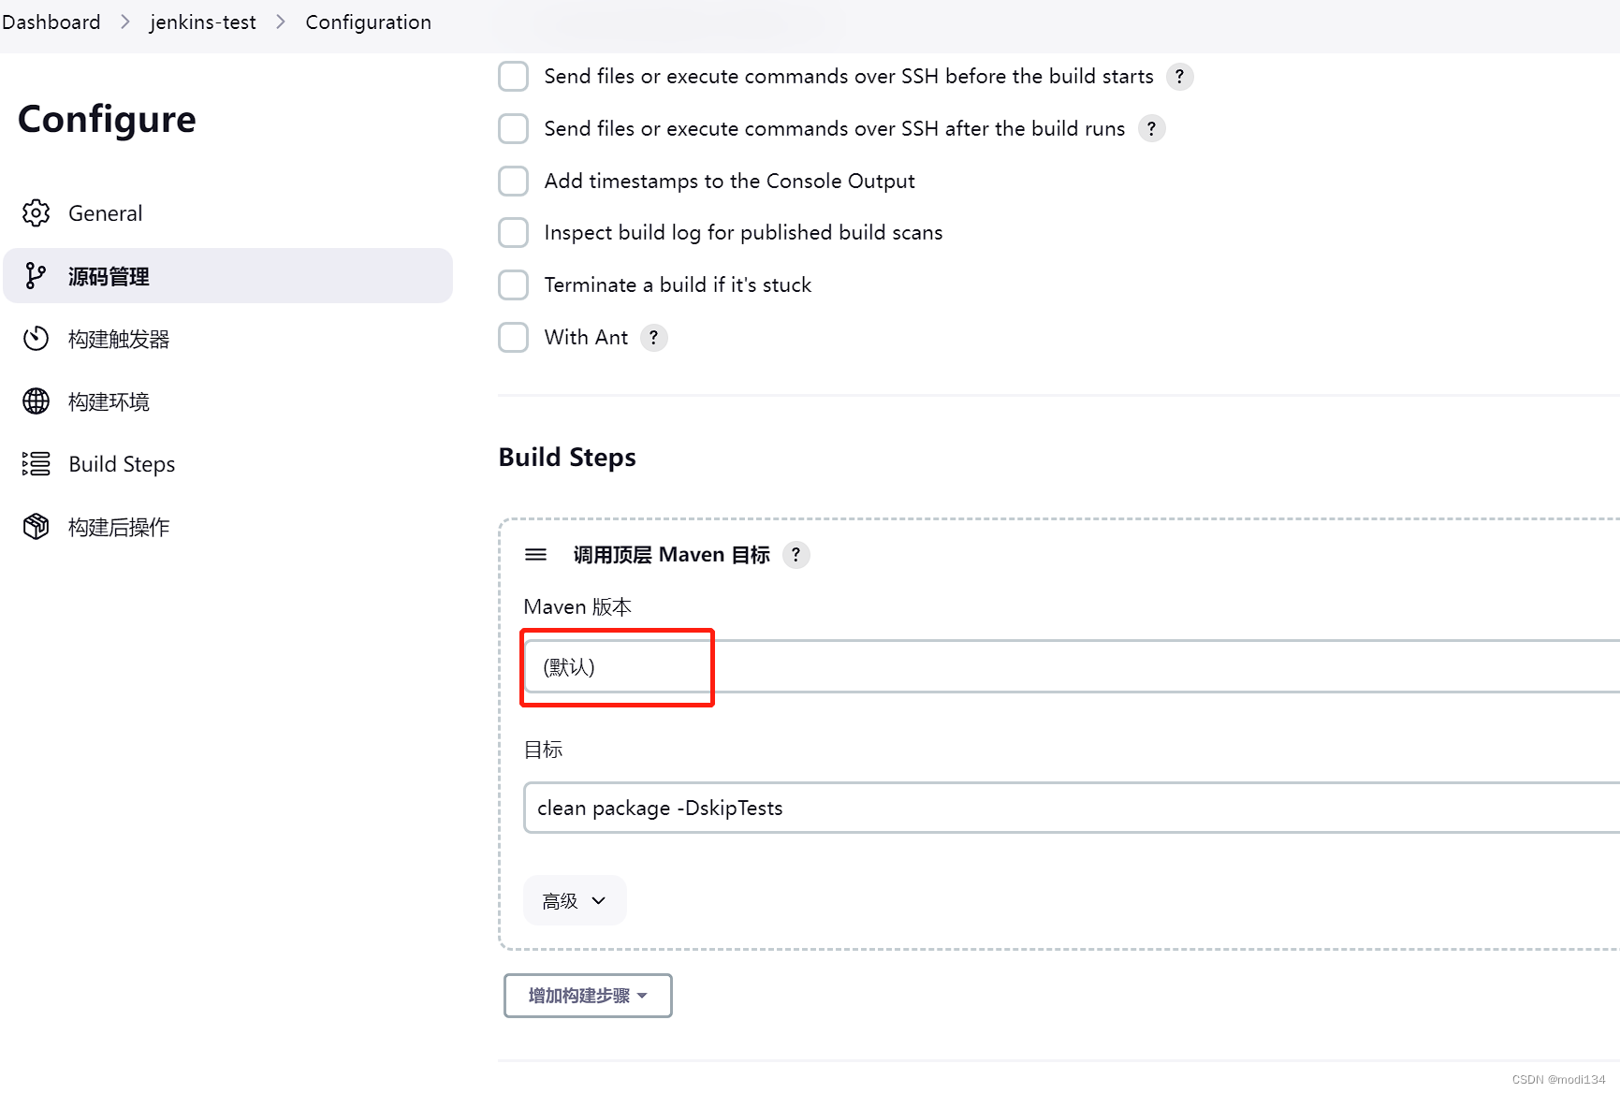Viewport: 1620px width, 1093px height.
Task: Click the Maven step drag handle
Action: pyautogui.click(x=535, y=554)
